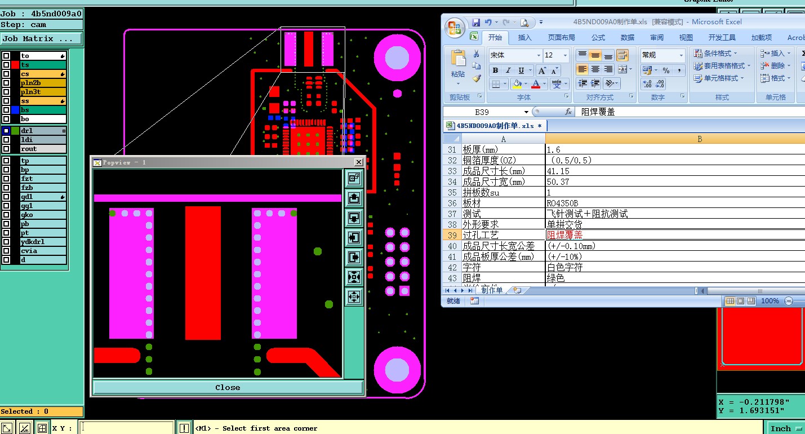Screen dimensions: 805x434
Task: Toggle the checkbox for the rout layer
Action: pyautogui.click(x=6, y=149)
